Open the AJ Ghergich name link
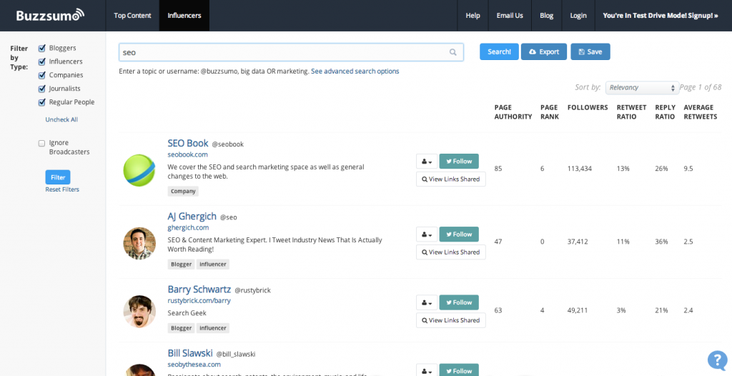This screenshot has width=732, height=376. (x=192, y=217)
